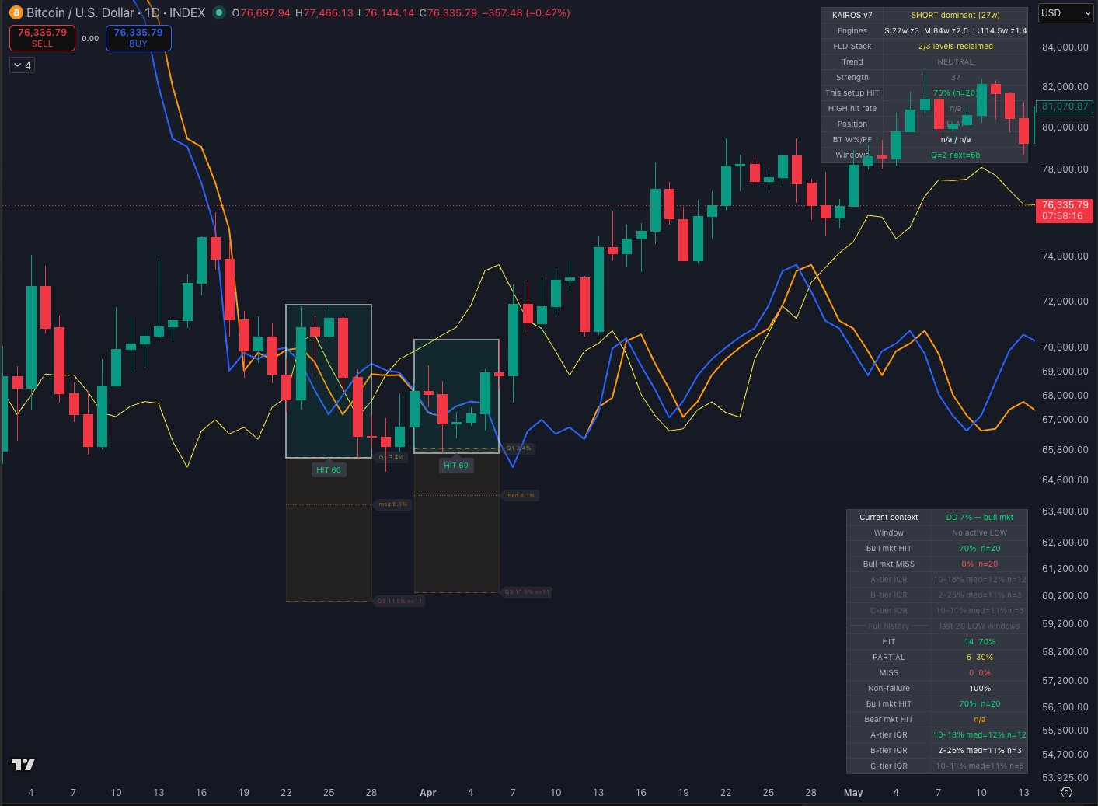Screen dimensions: 1098x806
Task: Click the 53,925.00 price axis label
Action: (1065, 777)
